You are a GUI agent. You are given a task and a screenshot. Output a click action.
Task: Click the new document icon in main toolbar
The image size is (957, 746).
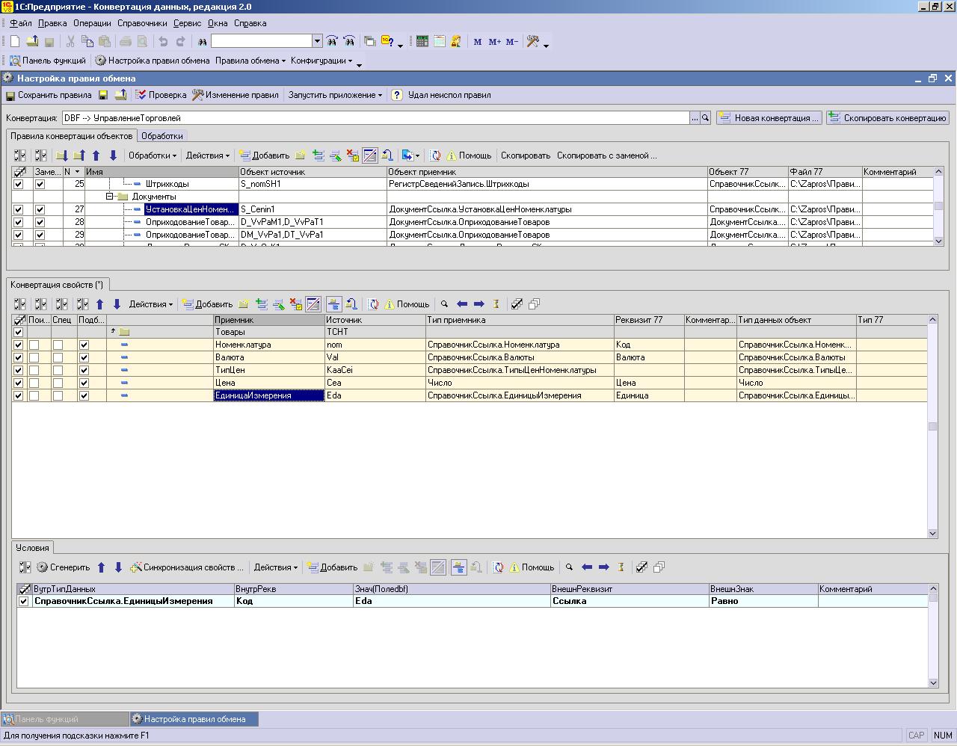point(14,42)
